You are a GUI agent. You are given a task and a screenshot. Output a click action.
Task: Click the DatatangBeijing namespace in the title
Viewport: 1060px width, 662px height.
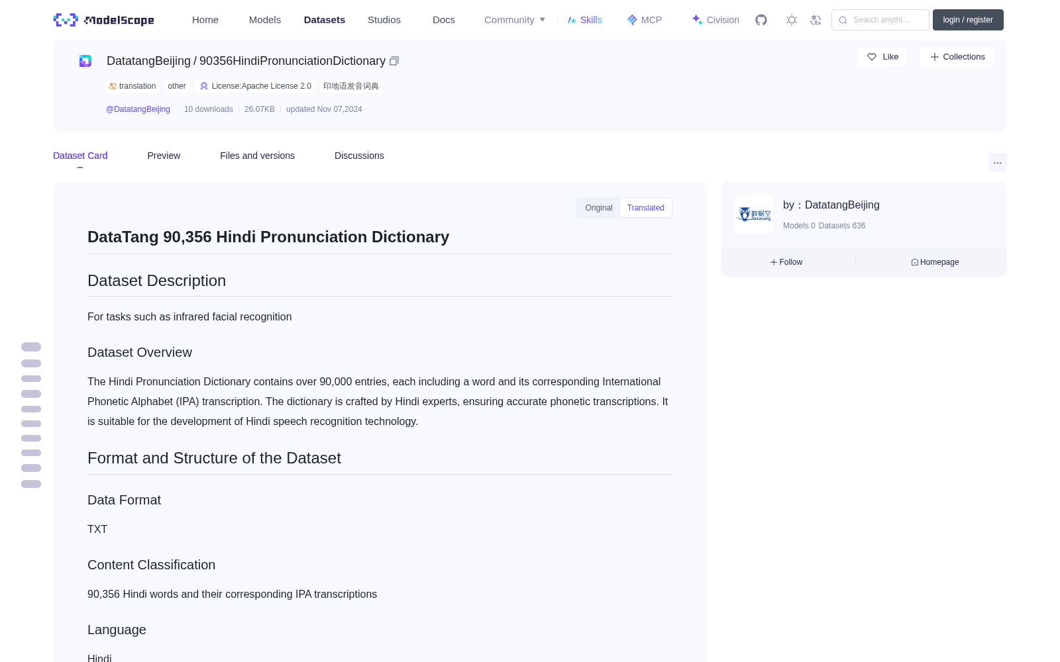(148, 61)
